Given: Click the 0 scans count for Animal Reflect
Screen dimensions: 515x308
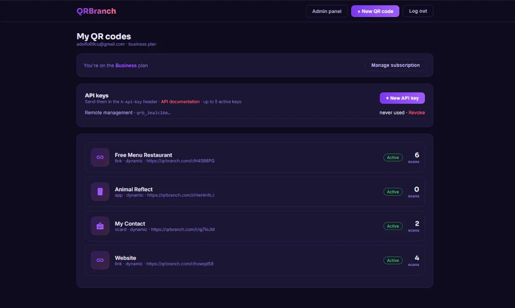Looking at the screenshot, I should coord(414,192).
